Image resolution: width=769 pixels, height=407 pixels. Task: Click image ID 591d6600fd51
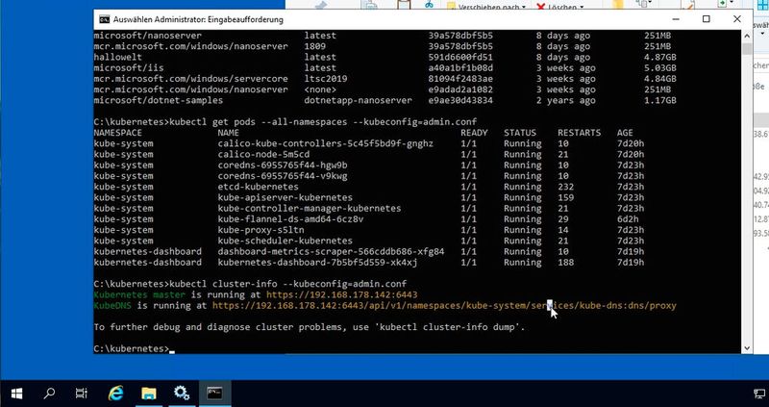click(460, 57)
